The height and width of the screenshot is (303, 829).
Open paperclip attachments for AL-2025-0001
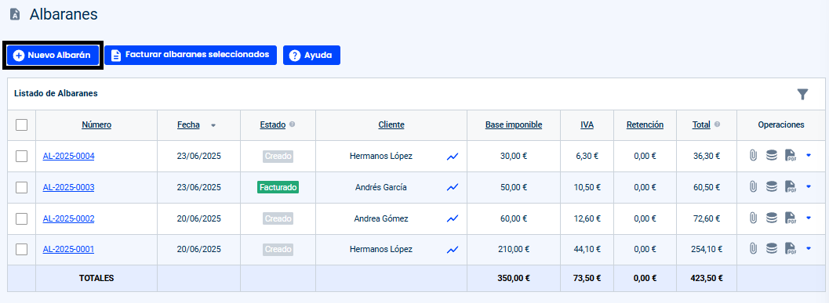pyautogui.click(x=754, y=249)
